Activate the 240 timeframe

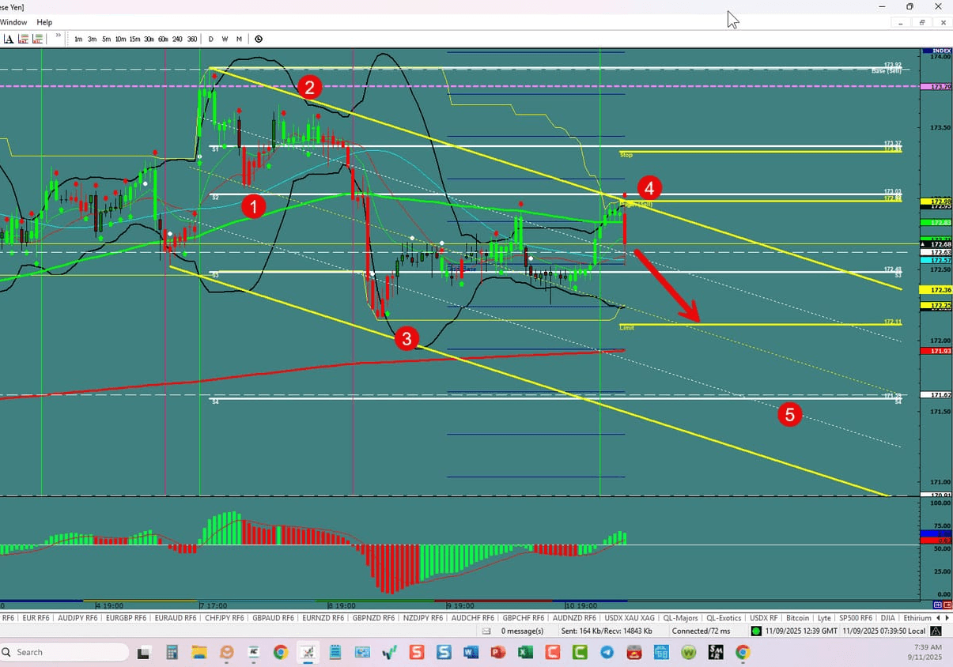177,39
